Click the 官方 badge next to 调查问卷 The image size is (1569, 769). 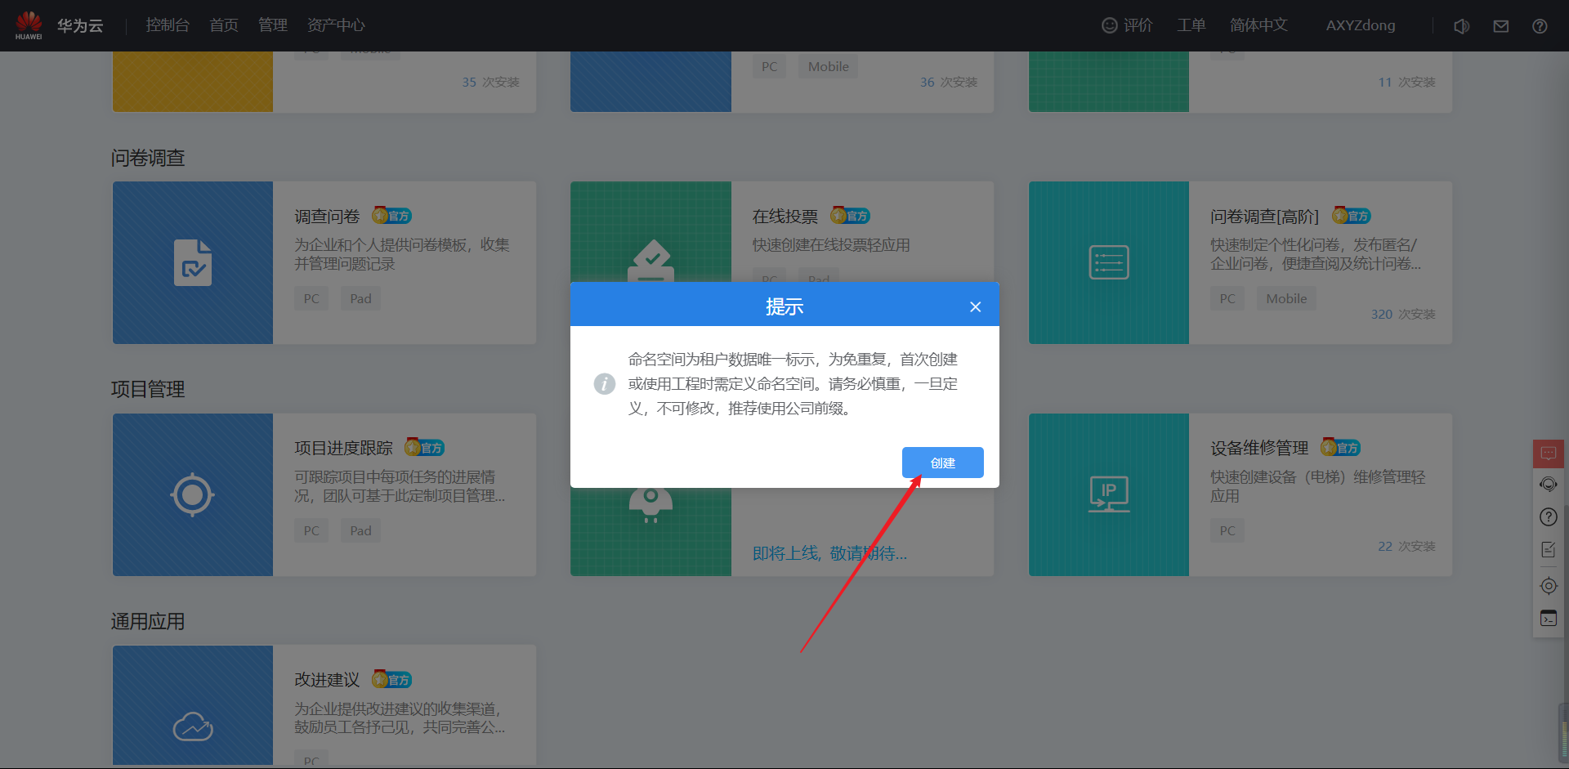392,216
